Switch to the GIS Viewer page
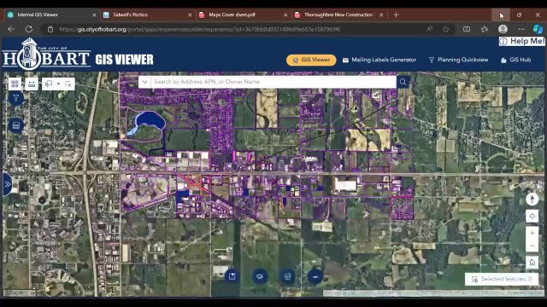This screenshot has width=547, height=307. tap(311, 60)
